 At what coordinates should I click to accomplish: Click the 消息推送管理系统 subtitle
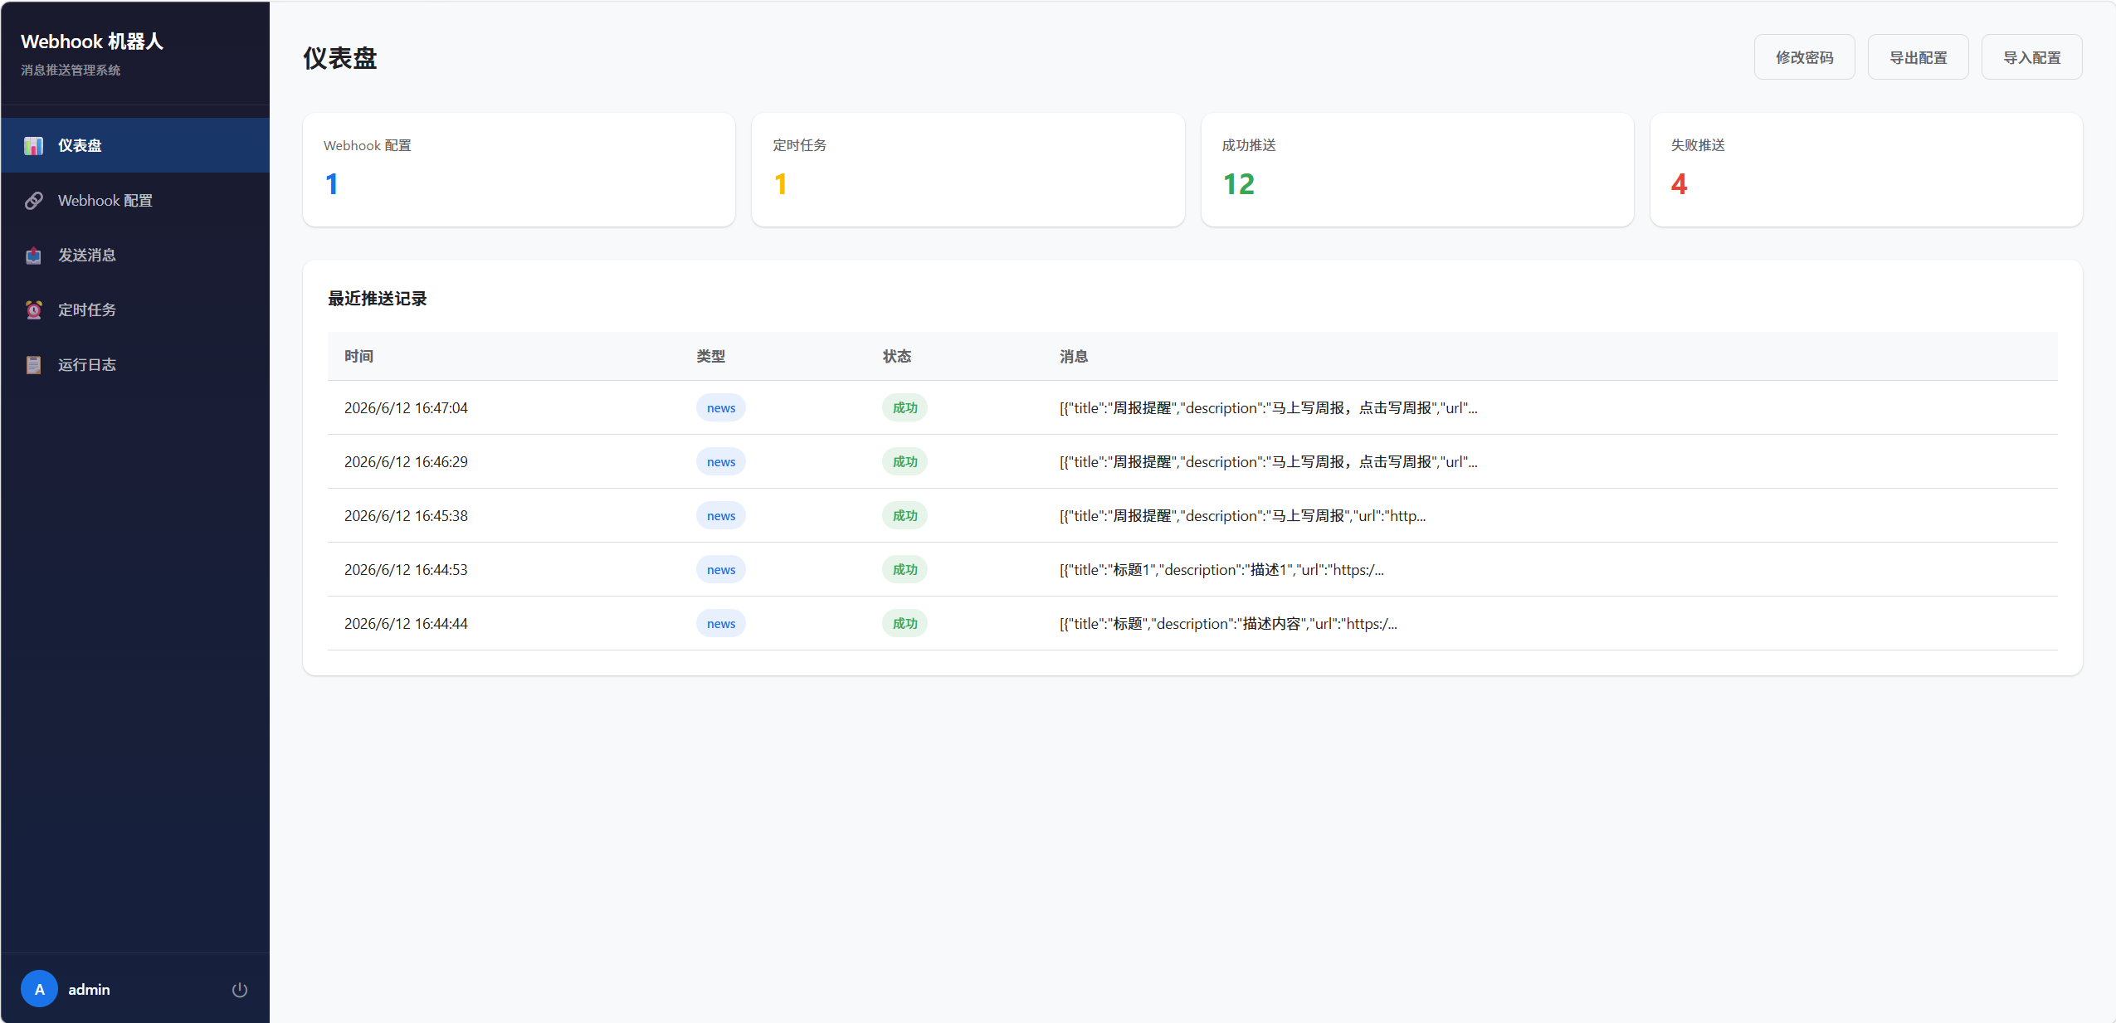[x=71, y=70]
